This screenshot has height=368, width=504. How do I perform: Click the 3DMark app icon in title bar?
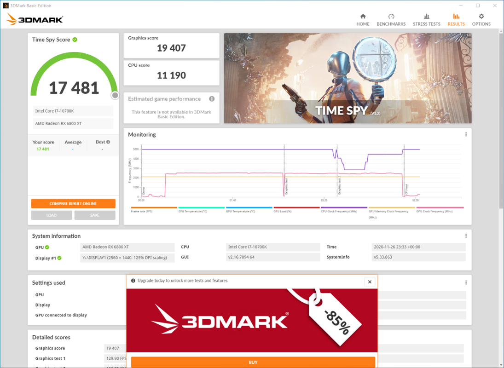(x=6, y=6)
